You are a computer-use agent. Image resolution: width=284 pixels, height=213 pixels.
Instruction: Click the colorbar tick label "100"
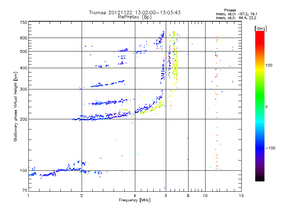269,65
